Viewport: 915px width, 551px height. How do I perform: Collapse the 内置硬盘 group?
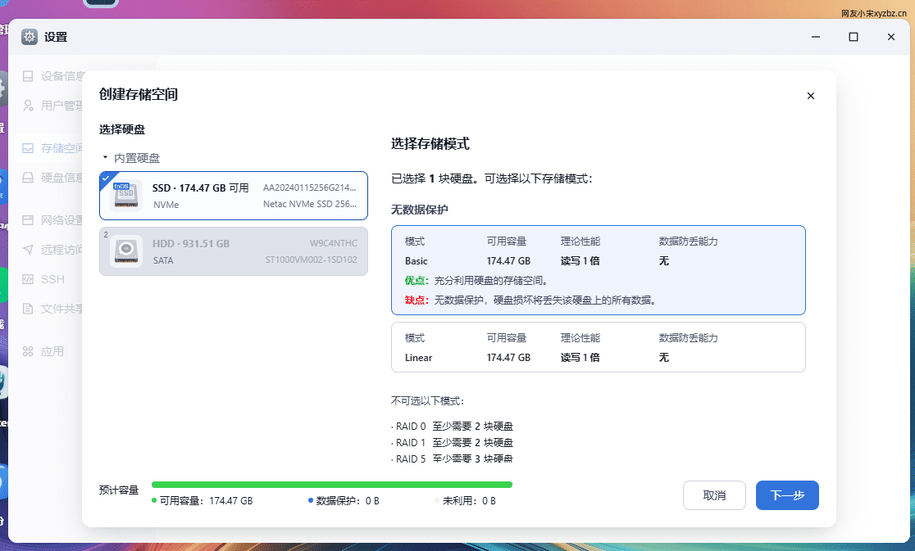click(105, 157)
